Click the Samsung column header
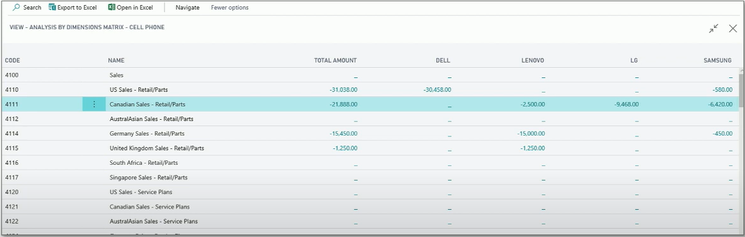 718,60
